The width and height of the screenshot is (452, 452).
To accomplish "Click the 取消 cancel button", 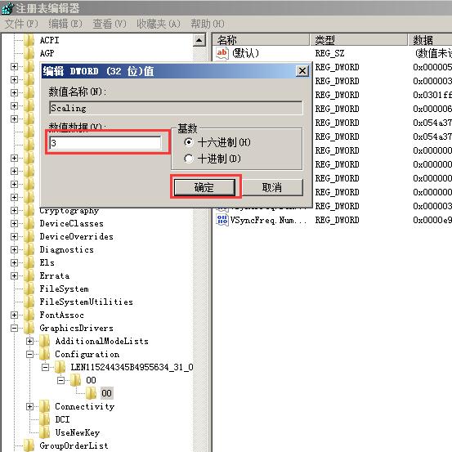I will click(x=272, y=187).
